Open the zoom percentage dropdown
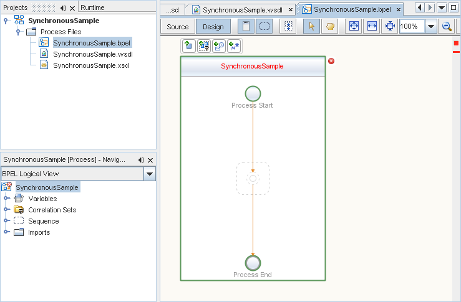Image resolution: width=461 pixels, height=302 pixels. (x=431, y=27)
